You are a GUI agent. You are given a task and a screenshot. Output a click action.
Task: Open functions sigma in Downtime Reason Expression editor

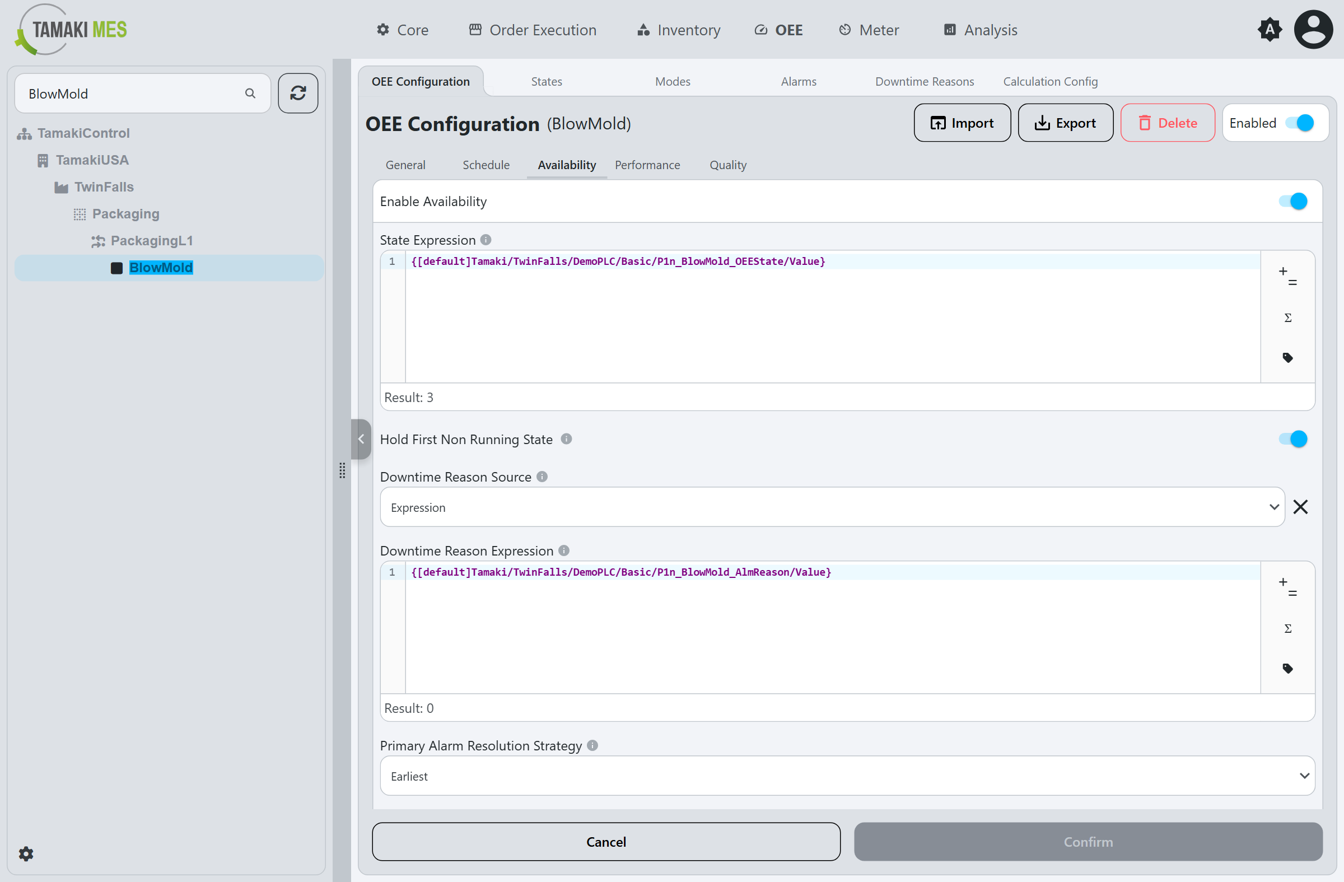pyautogui.click(x=1287, y=628)
